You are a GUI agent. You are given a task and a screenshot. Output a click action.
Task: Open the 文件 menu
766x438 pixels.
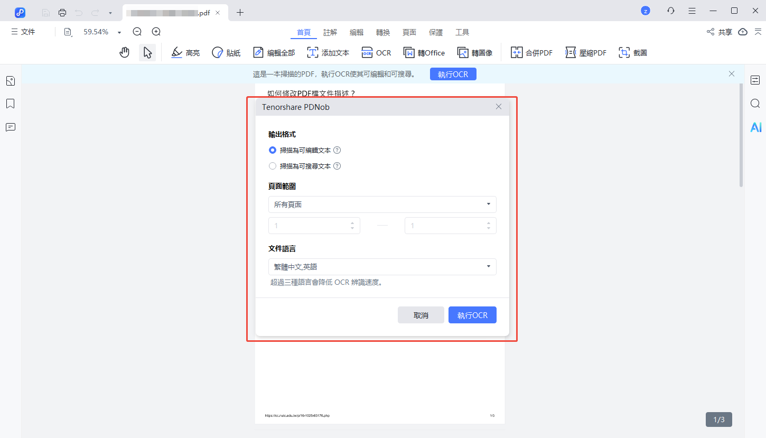(x=23, y=32)
